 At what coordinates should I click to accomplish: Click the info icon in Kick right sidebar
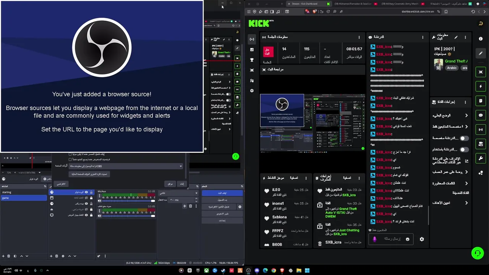481,39
